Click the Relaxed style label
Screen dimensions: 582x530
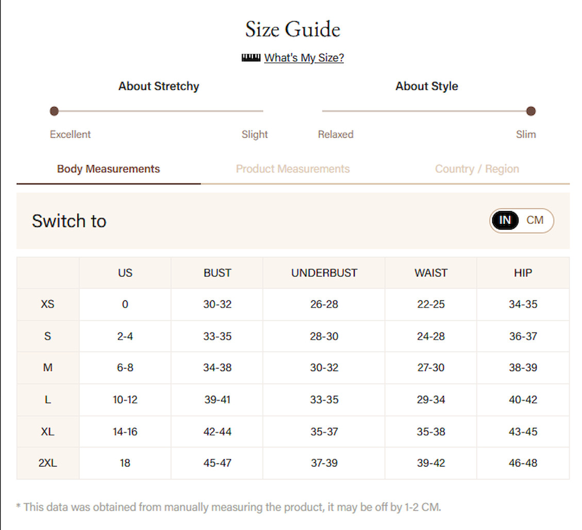[336, 134]
